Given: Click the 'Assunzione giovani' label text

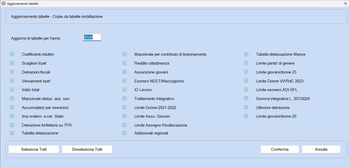Looking at the screenshot, I should click(151, 72).
